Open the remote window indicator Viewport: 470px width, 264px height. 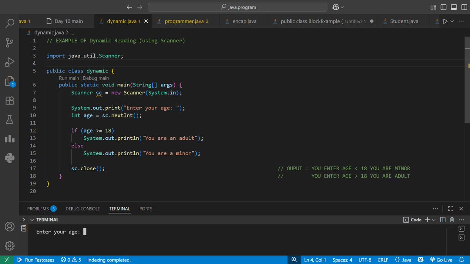(x=6, y=260)
